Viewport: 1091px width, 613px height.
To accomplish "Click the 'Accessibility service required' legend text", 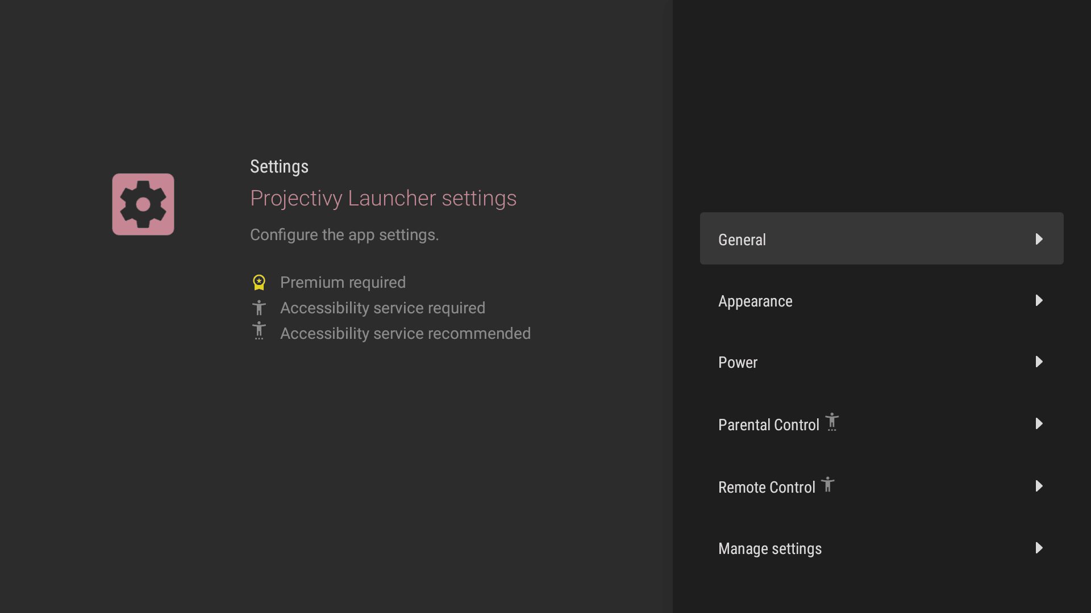I will [382, 308].
